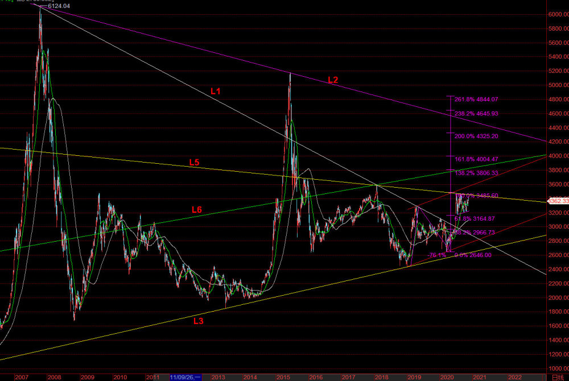Screen dimensions: 569x381
Task: Select the 261.8% 4844.07 Fibonacci level
Action: point(476,100)
